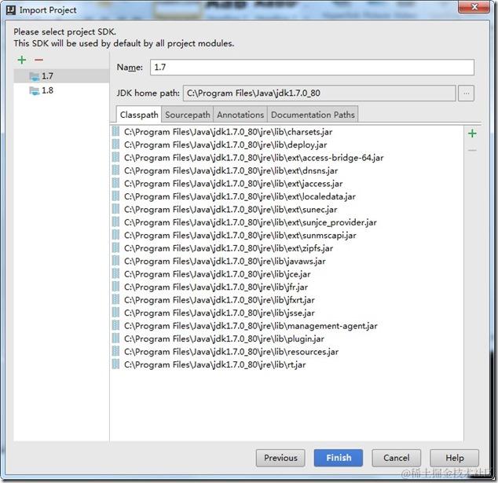Click Finish to complete import
Screen dimensions: 498x483
[x=339, y=458]
